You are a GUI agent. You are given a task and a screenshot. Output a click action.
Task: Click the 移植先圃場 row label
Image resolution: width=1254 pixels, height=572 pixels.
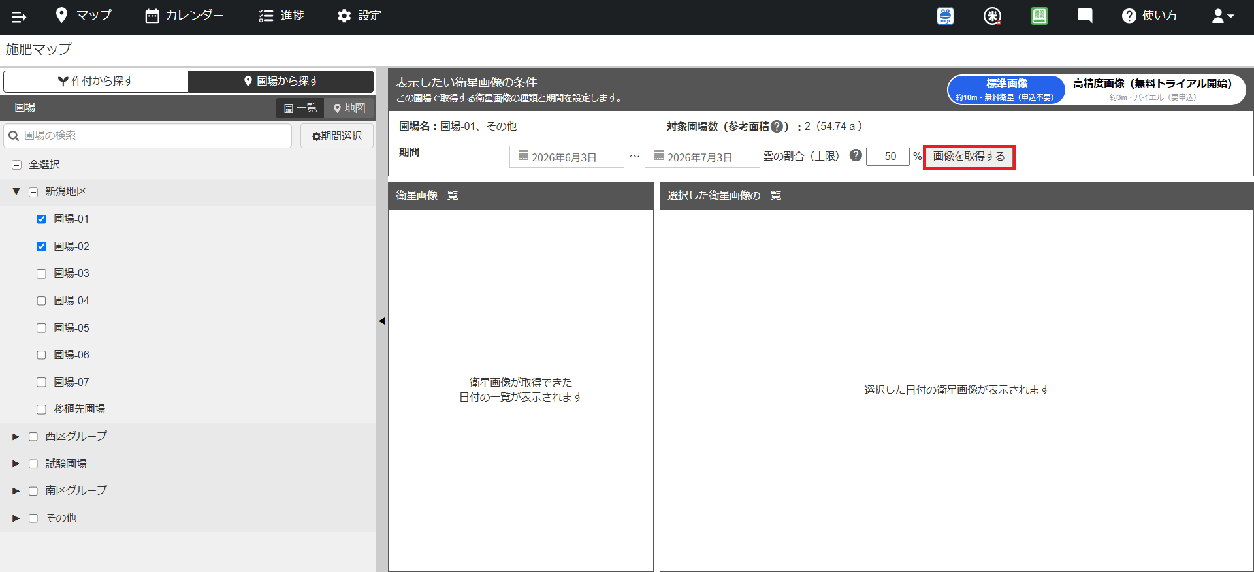[79, 409]
